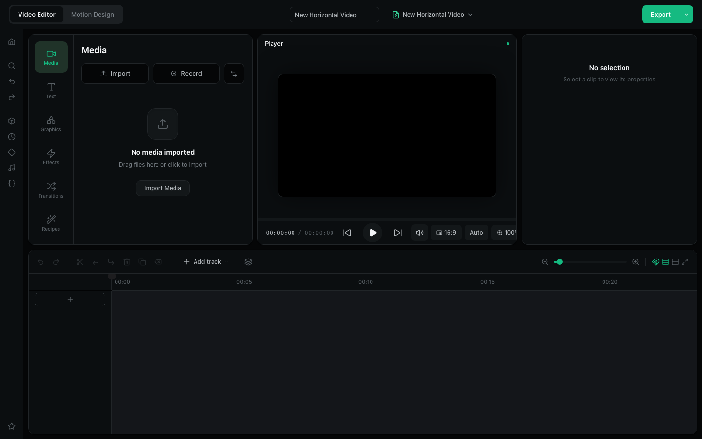
Task: Select the Media panel tab
Action: pyautogui.click(x=51, y=57)
